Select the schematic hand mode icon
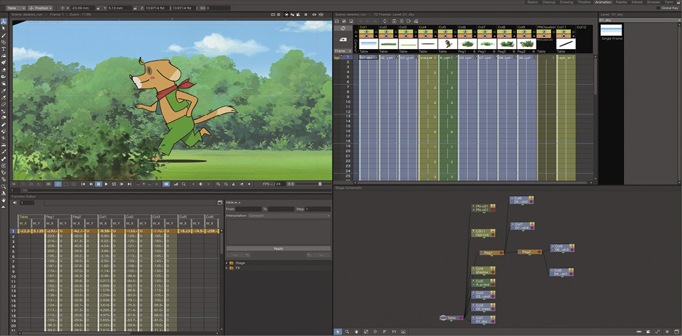The width and height of the screenshot is (682, 336). click(357, 331)
